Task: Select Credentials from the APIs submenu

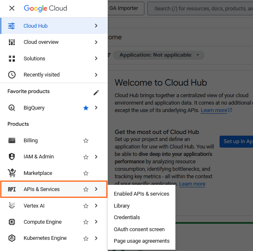Action: coord(127,218)
